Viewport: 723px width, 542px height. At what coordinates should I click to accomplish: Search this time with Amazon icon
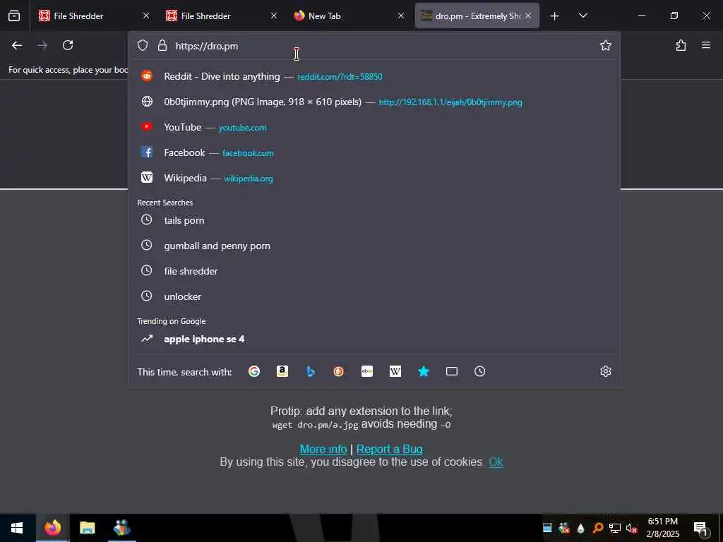click(x=282, y=371)
